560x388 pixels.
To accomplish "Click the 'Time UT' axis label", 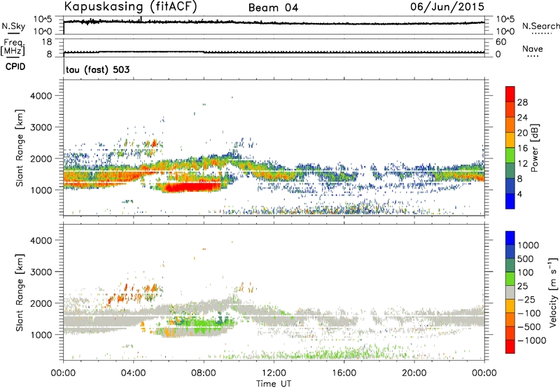I will point(274,384).
